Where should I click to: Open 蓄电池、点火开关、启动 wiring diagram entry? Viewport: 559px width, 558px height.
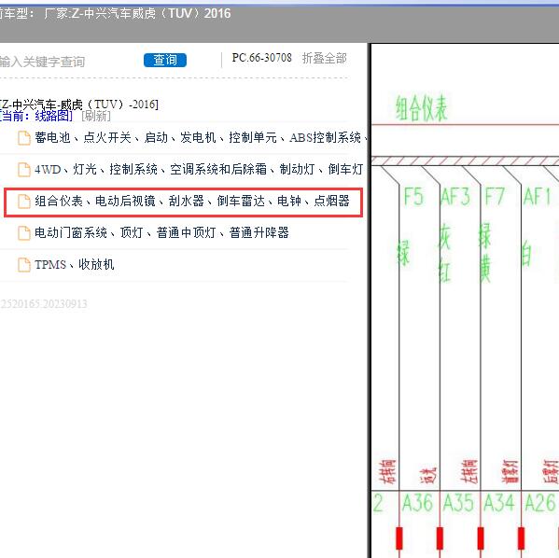click(201, 137)
